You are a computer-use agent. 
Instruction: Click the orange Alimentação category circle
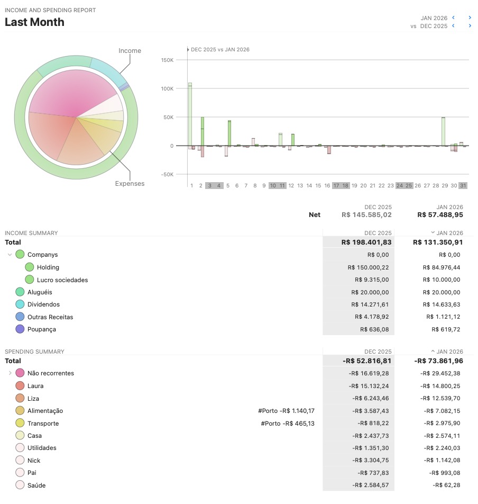click(x=20, y=411)
